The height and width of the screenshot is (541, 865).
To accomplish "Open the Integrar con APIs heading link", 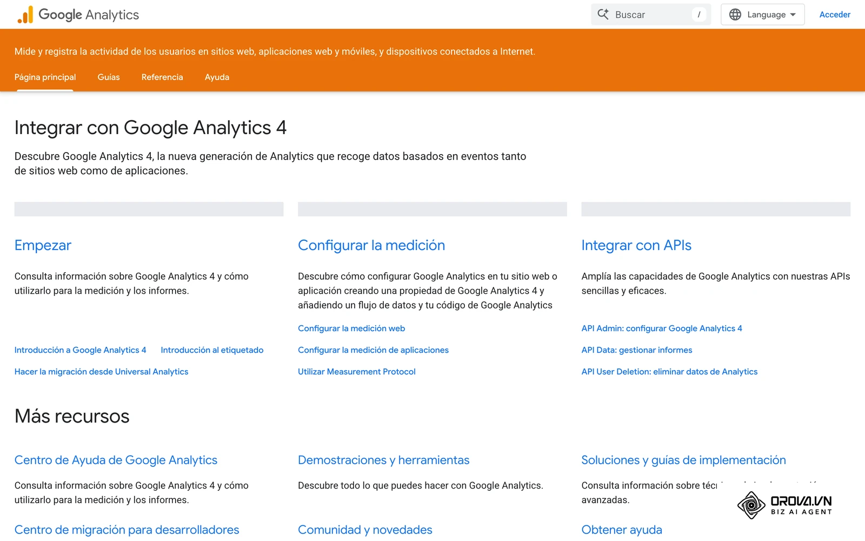I will [x=636, y=245].
